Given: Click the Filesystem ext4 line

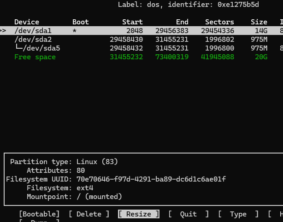Looking at the screenshot, I should pos(60,188).
